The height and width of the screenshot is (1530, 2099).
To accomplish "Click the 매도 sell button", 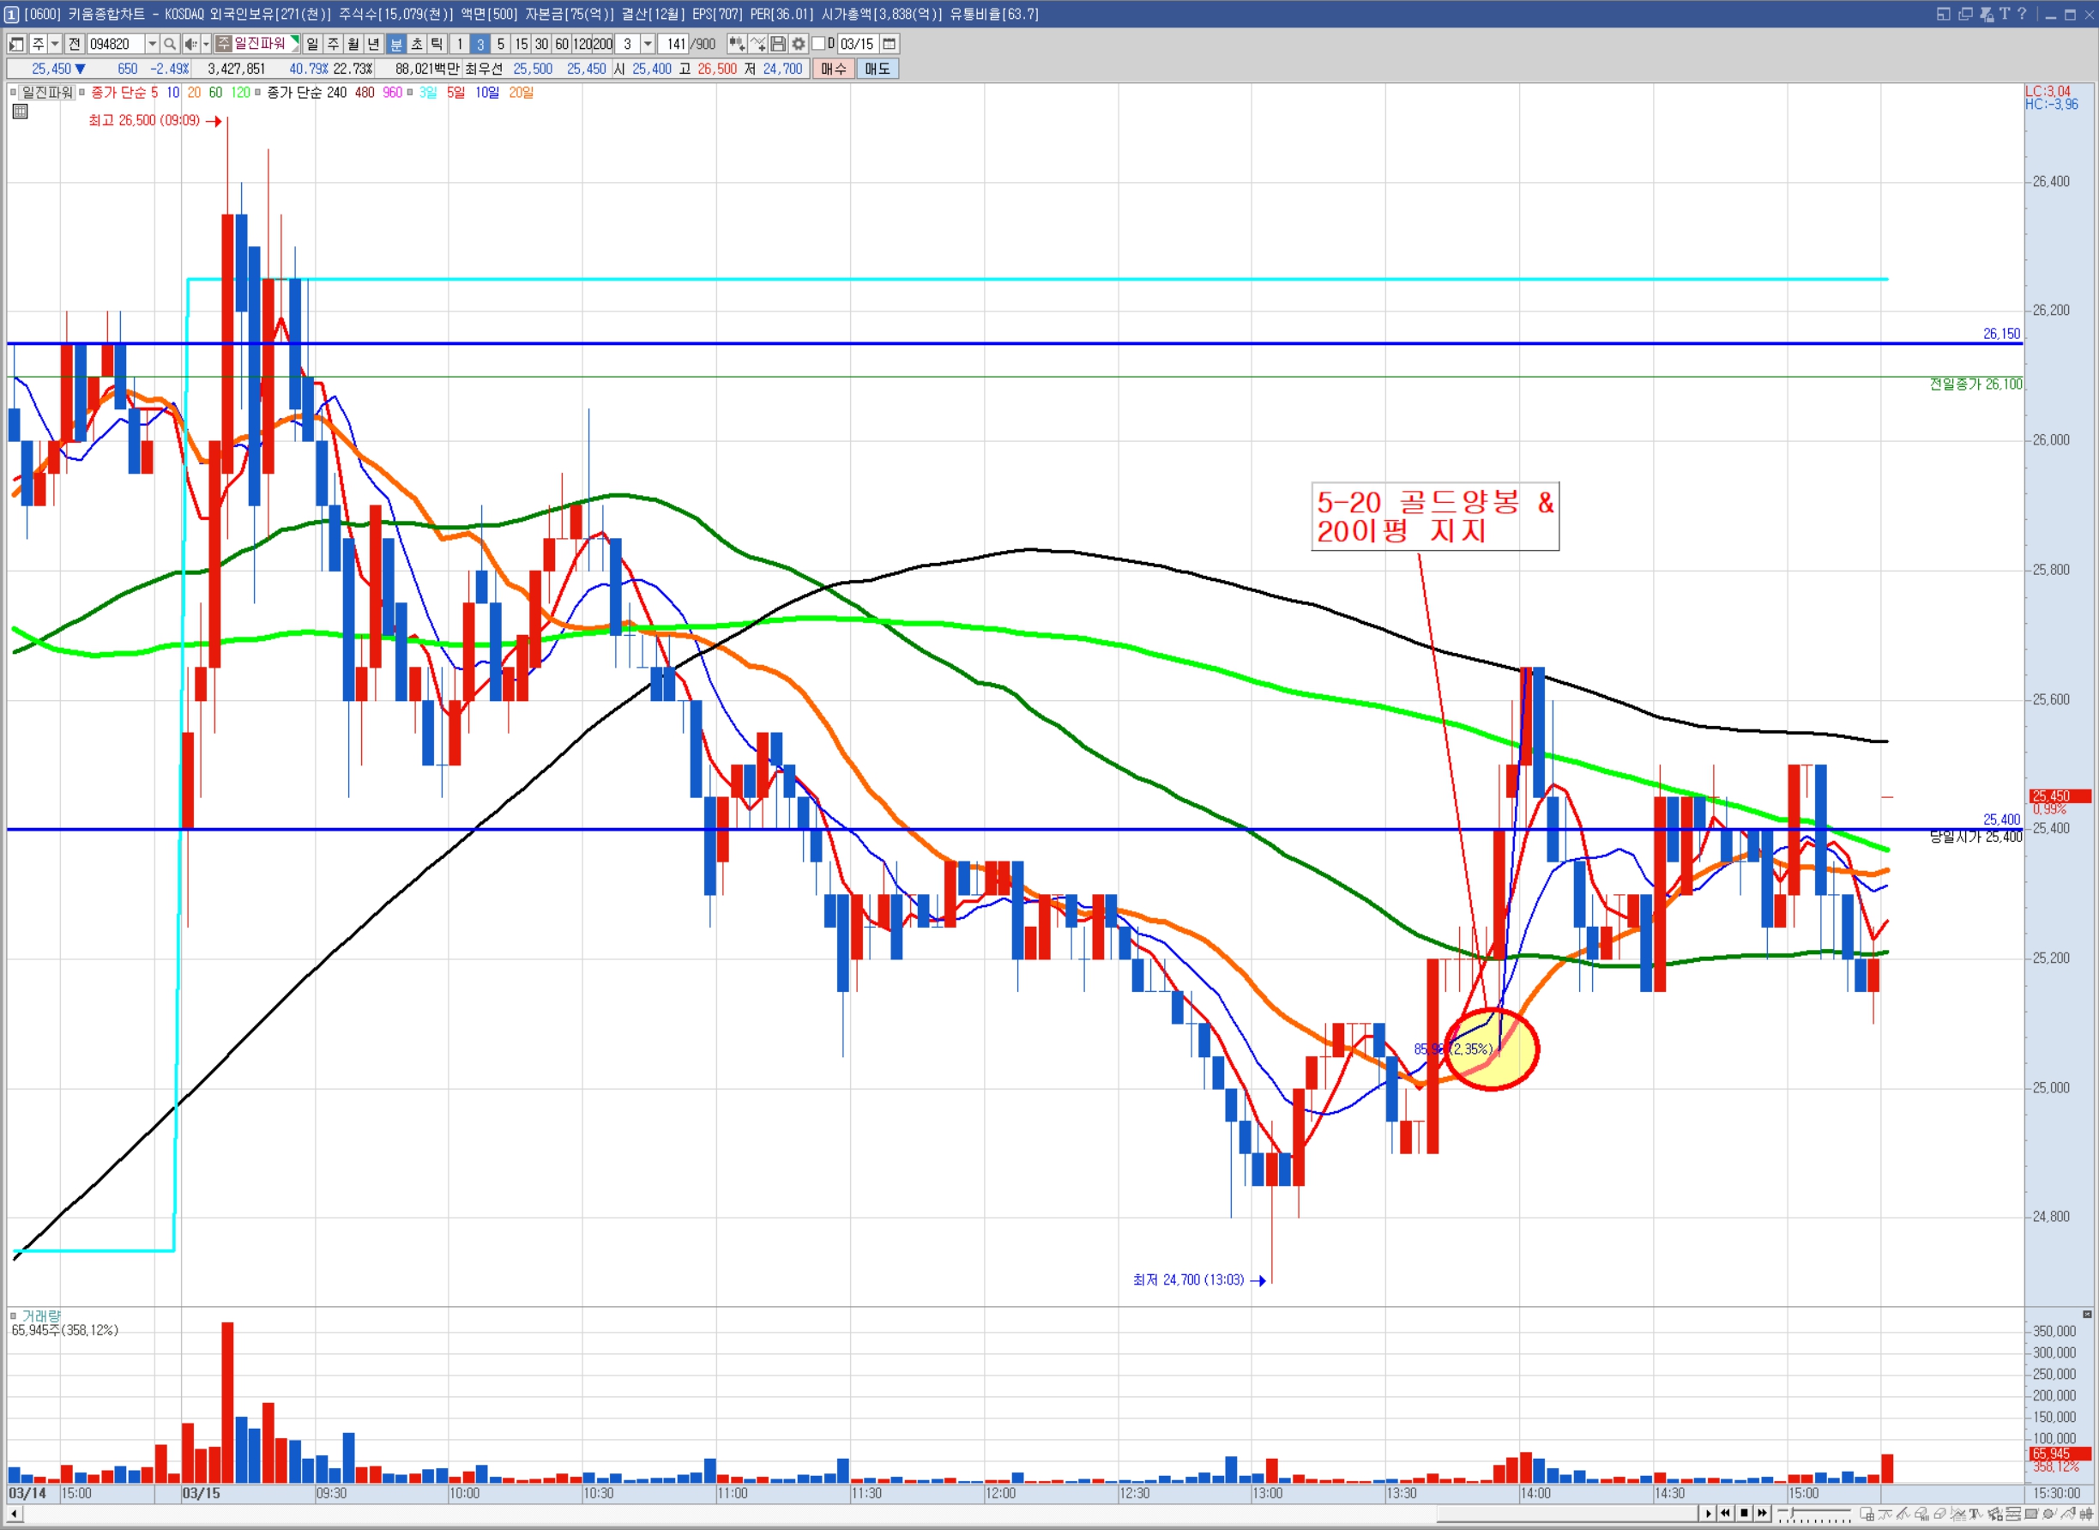I will (x=877, y=69).
